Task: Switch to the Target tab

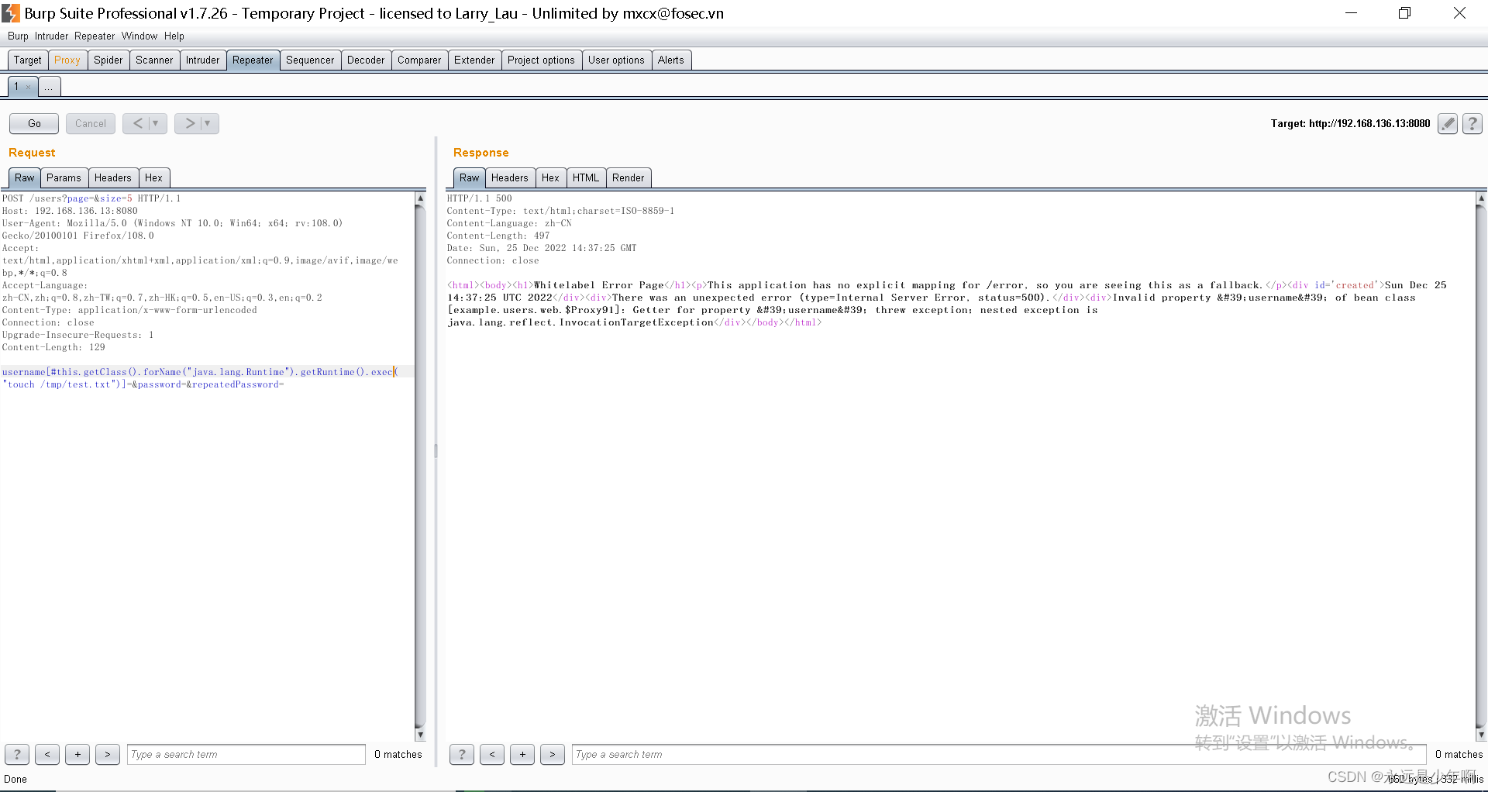Action: [x=28, y=60]
